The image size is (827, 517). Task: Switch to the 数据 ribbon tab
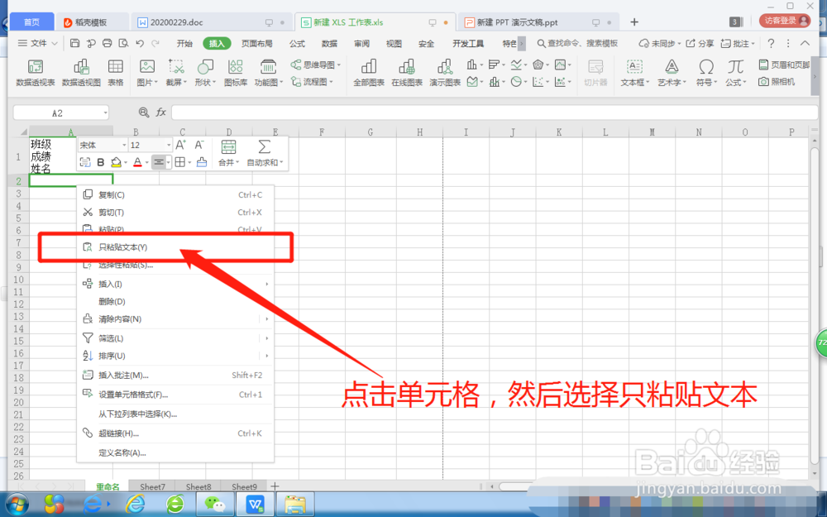point(329,43)
